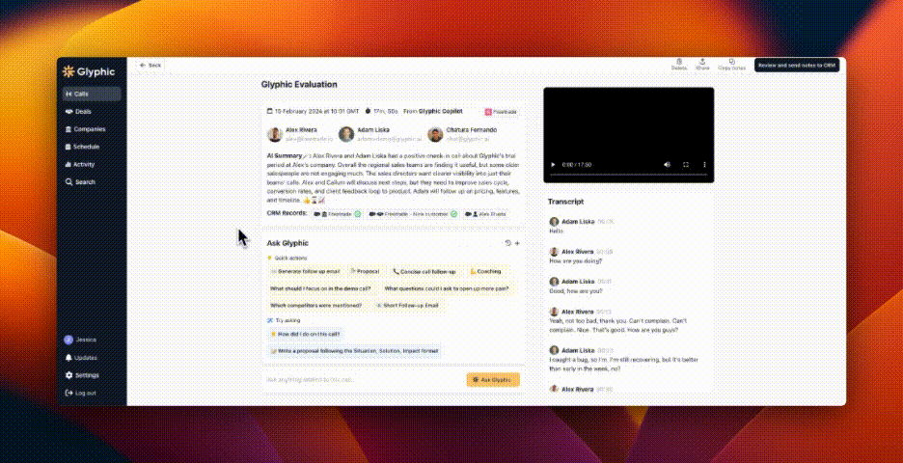Open the Activity page
This screenshot has height=463, width=903.
click(92, 164)
